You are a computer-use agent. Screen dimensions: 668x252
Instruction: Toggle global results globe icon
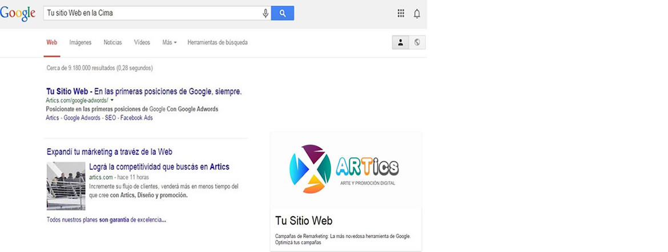tap(417, 43)
